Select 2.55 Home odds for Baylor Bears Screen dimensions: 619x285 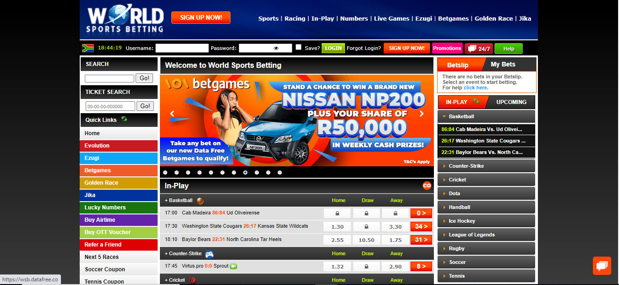337,240
